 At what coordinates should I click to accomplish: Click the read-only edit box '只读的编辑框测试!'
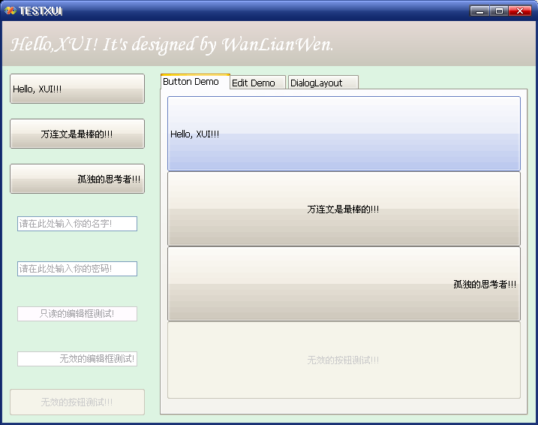[77, 314]
